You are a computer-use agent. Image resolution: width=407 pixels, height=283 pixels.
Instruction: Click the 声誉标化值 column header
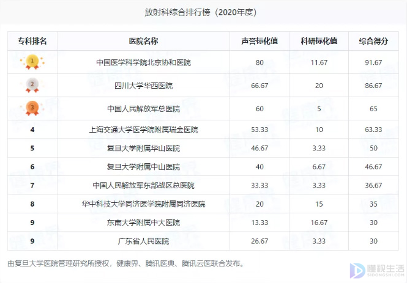click(x=260, y=41)
